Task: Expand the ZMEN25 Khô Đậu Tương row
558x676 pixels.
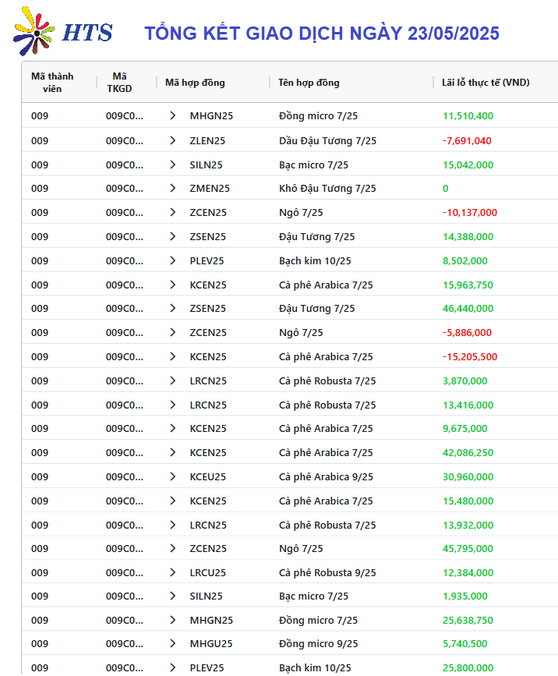Action: point(173,189)
